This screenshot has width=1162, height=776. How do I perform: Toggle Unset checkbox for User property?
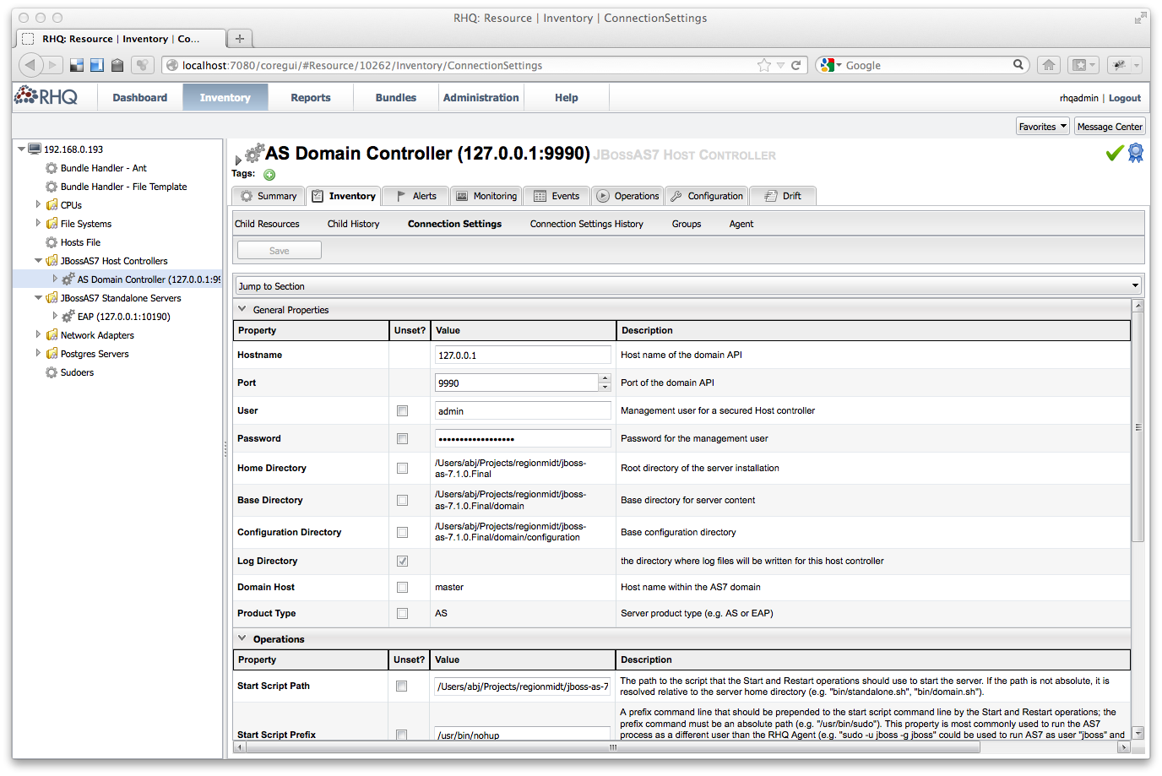point(403,411)
